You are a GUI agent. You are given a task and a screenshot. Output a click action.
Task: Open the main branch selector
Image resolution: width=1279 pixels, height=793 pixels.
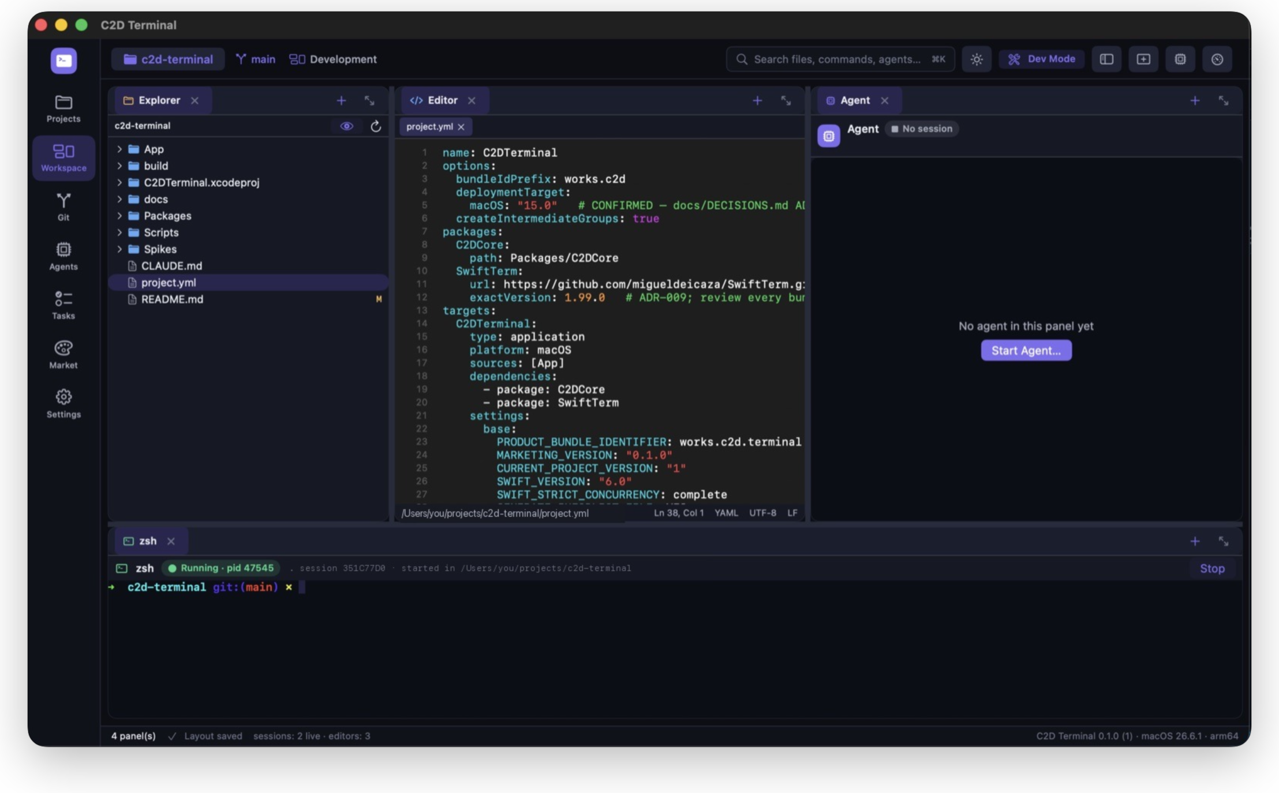256,59
